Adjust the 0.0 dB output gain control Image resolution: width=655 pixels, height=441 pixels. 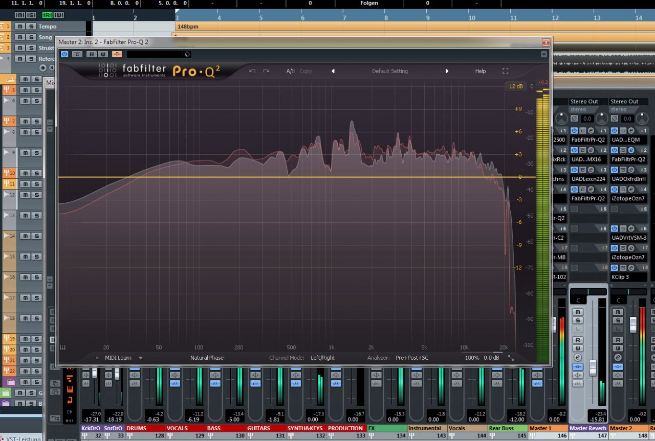[x=492, y=358]
